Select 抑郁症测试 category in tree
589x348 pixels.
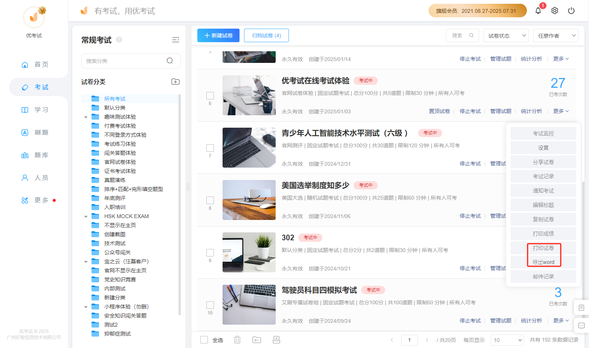pyautogui.click(x=117, y=334)
